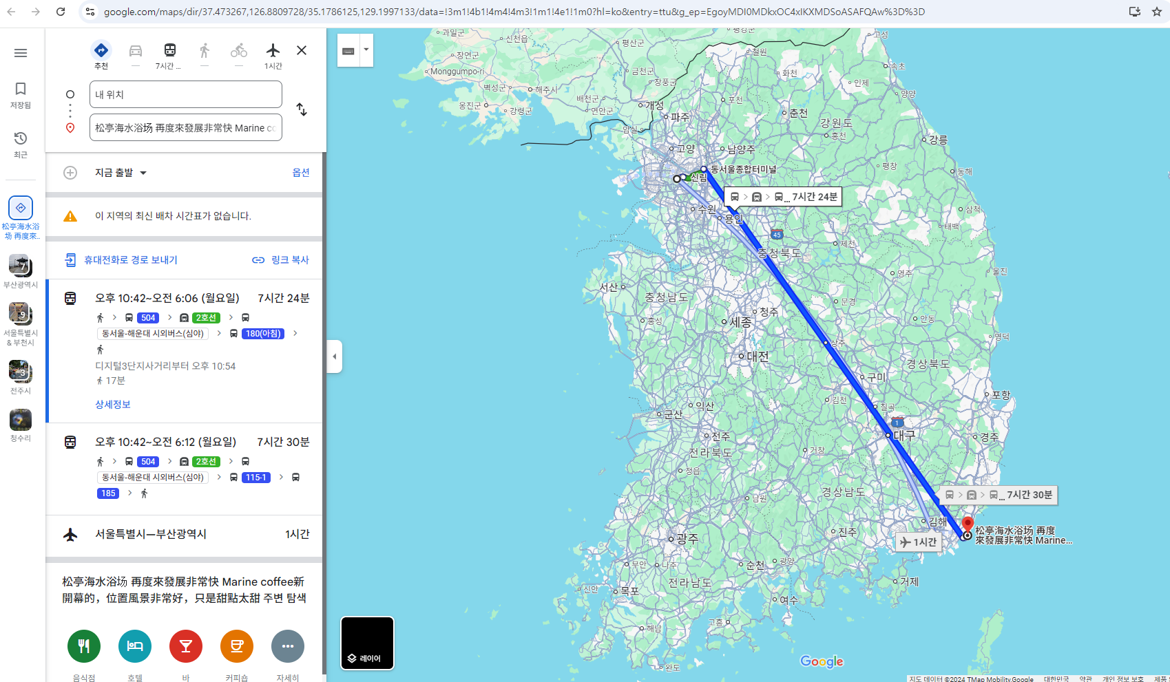Close the directions panel
The width and height of the screenshot is (1170, 682).
click(302, 50)
